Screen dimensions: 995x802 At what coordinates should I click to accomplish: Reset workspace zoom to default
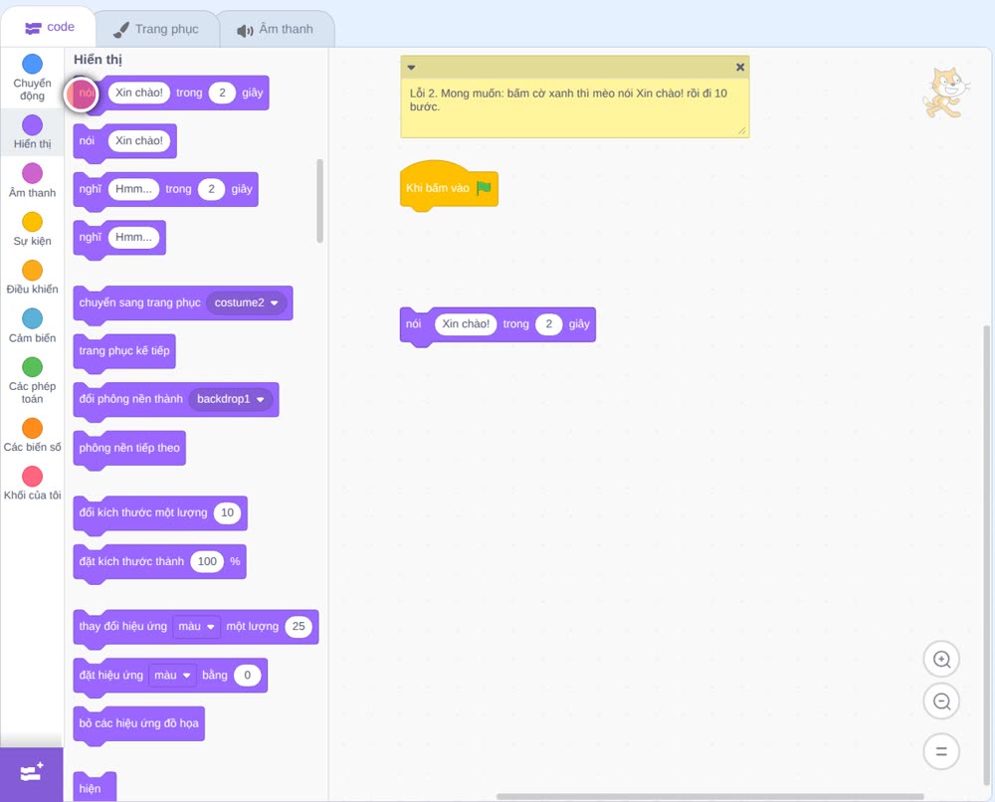pos(941,751)
